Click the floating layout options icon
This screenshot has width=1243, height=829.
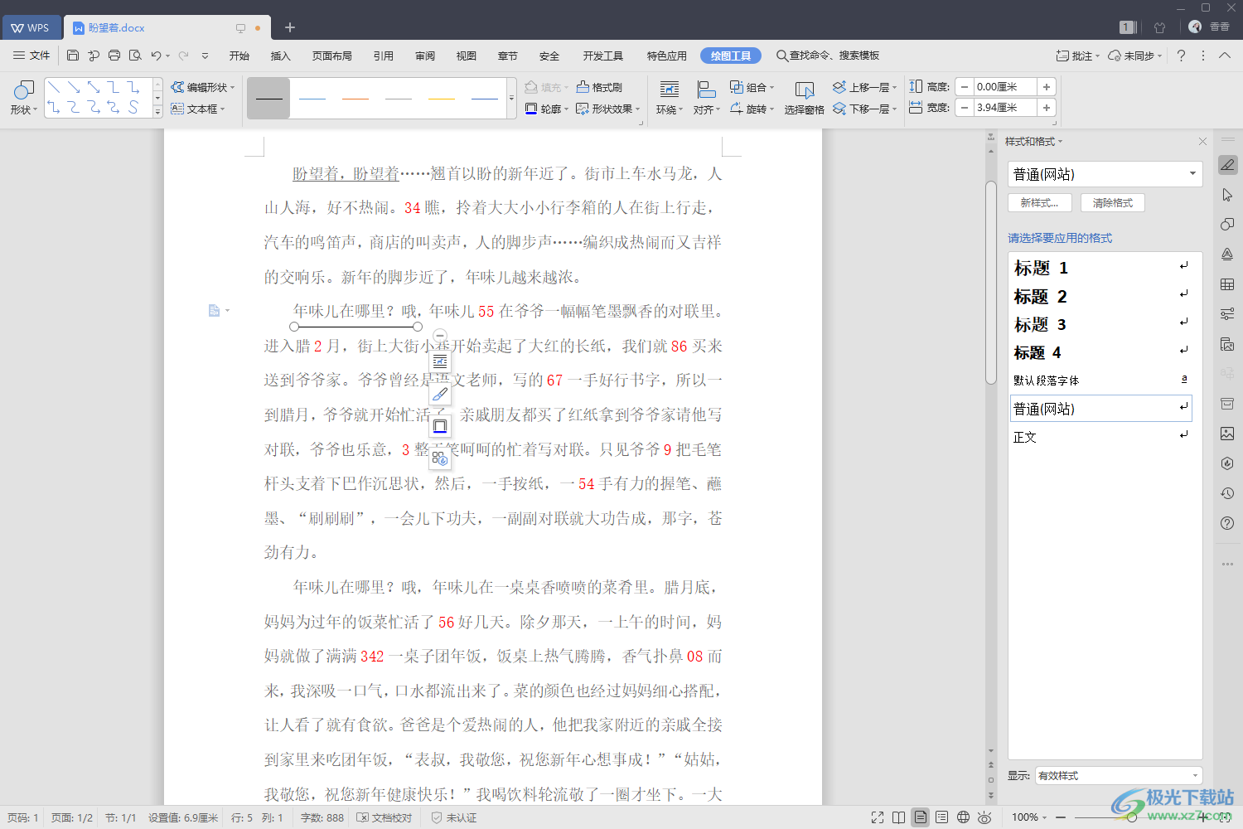[x=440, y=361]
